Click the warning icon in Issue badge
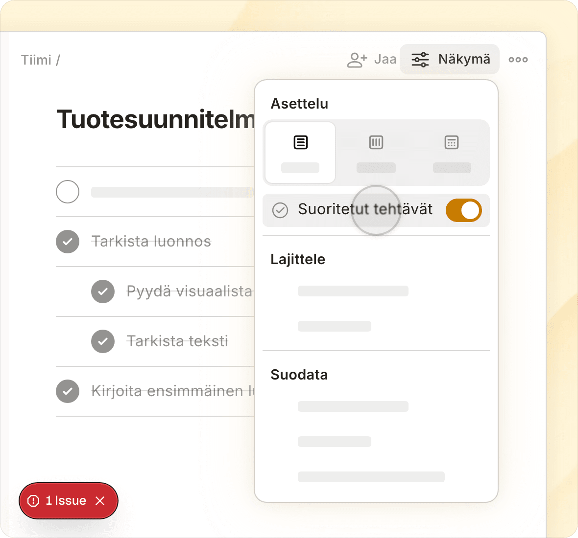 [x=33, y=501]
